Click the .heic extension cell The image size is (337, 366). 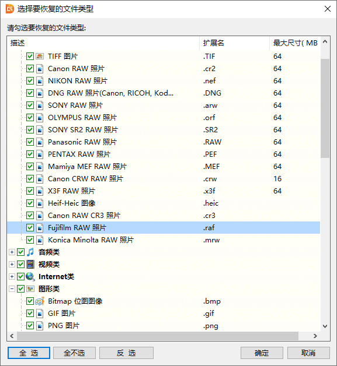(211, 203)
